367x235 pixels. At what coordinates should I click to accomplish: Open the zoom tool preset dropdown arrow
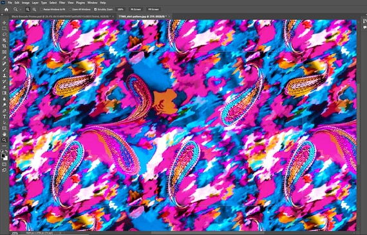pos(21,10)
